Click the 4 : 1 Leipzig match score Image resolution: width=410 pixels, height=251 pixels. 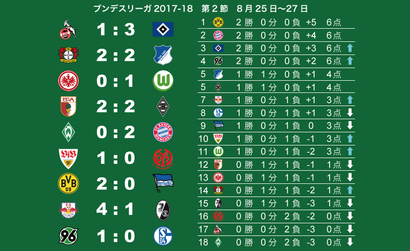(115, 209)
